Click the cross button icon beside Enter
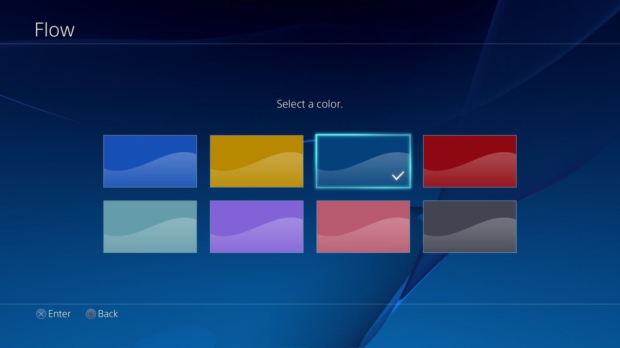620x348 pixels. (x=41, y=314)
